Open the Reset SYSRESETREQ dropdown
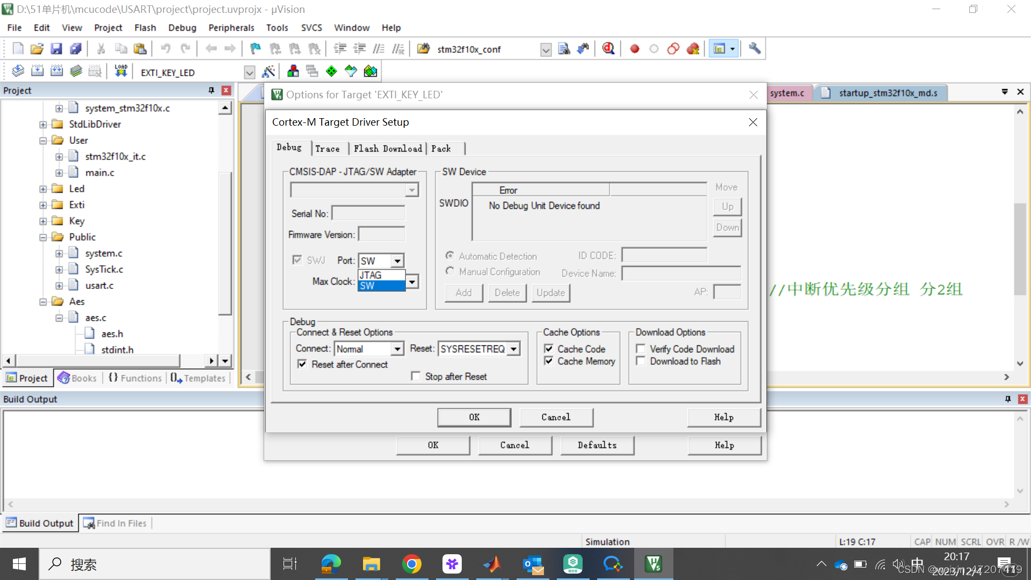 pos(514,349)
